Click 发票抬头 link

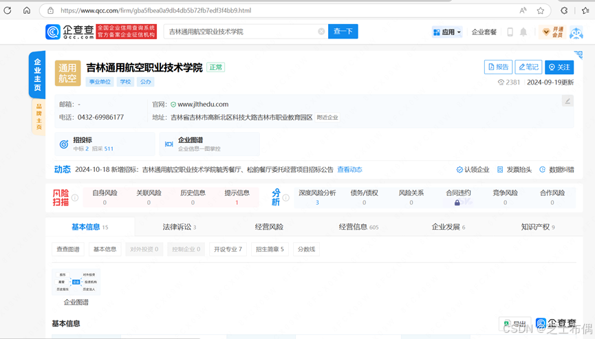pos(514,169)
